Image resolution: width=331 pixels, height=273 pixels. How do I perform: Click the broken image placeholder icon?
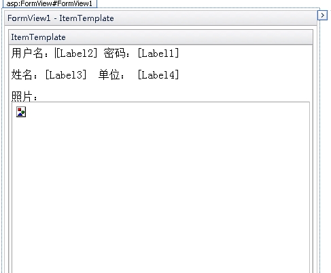pyautogui.click(x=21, y=112)
